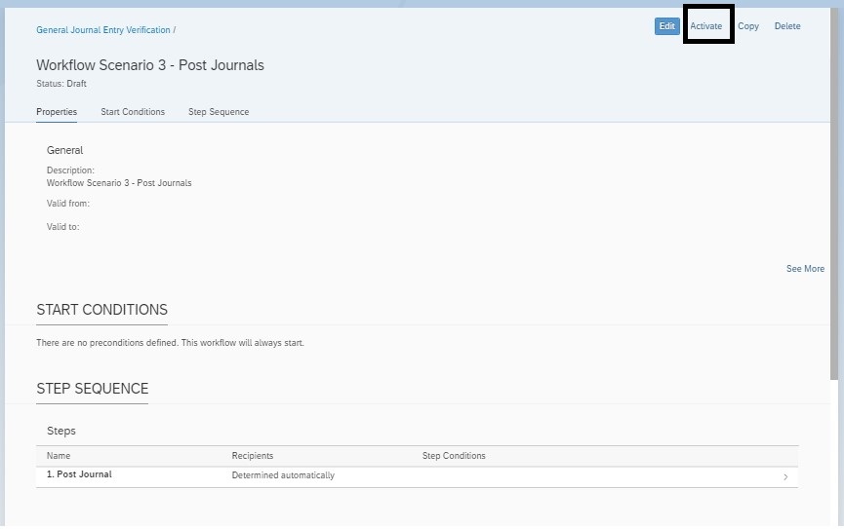Click the 'Valid from:' label
This screenshot has width=844, height=529.
pyautogui.click(x=68, y=204)
